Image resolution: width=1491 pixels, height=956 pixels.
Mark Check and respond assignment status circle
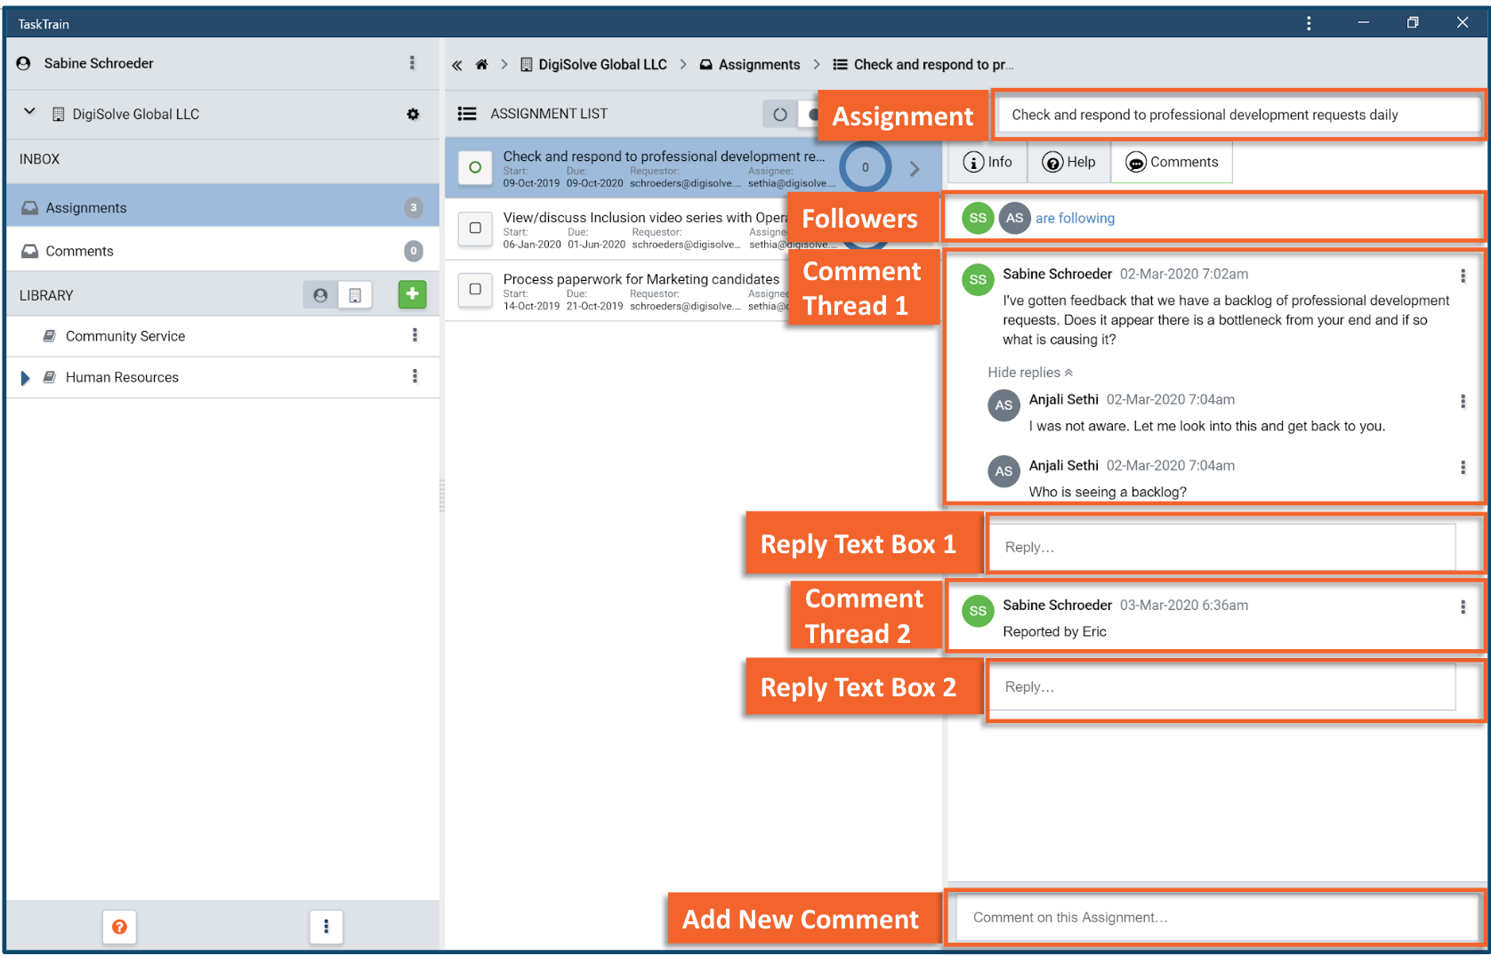[x=475, y=167]
